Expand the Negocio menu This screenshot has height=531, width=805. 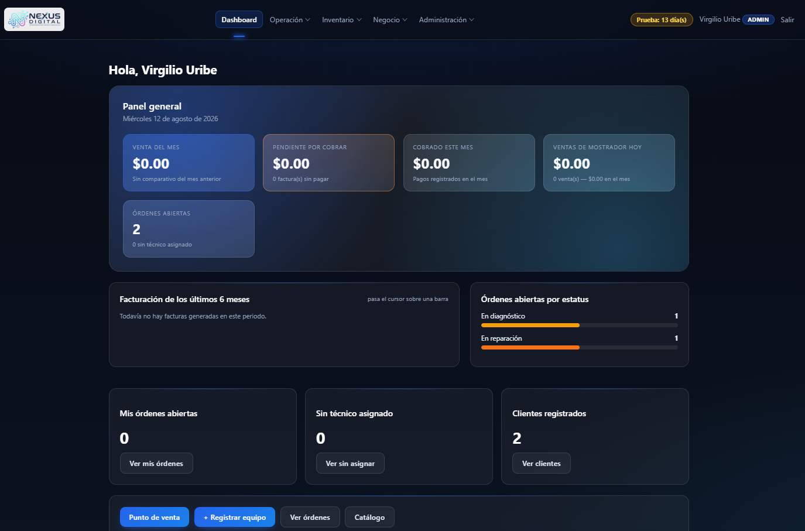(390, 20)
